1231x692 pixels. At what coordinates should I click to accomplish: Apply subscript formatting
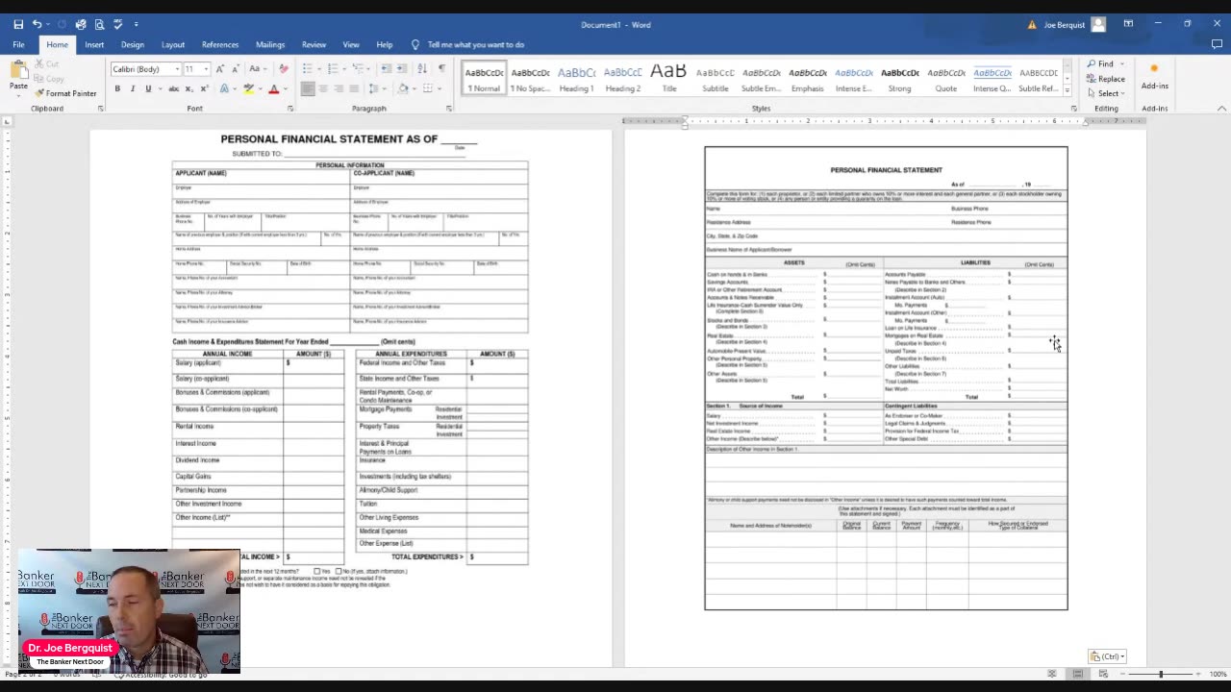189,88
